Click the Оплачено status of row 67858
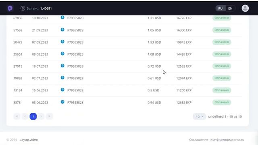The height and width of the screenshot is (145, 258). [222, 18]
